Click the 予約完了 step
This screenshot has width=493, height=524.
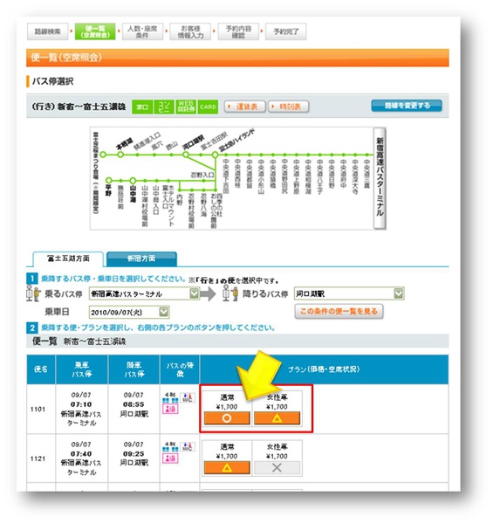(x=285, y=31)
